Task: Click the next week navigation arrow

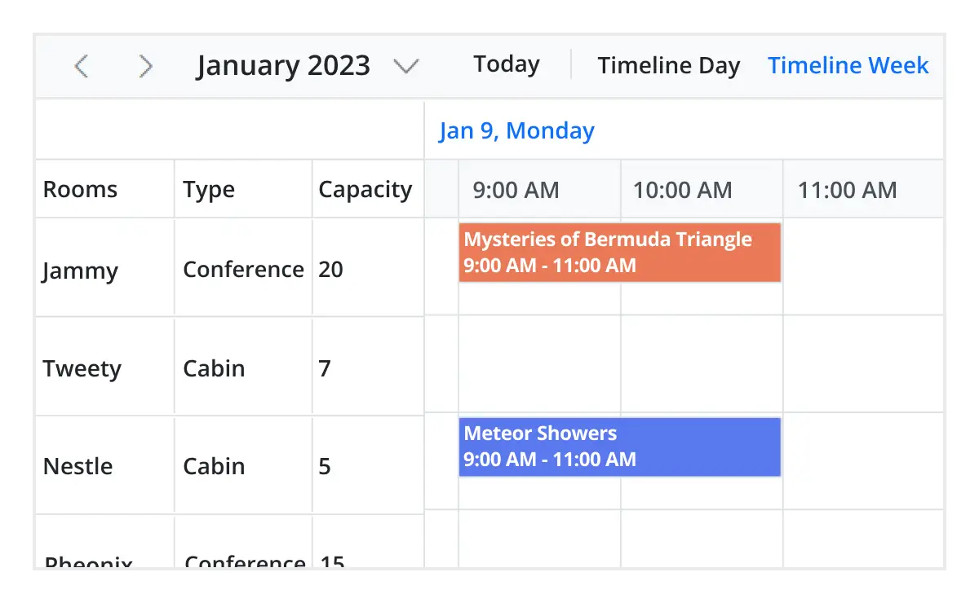Action: (144, 66)
